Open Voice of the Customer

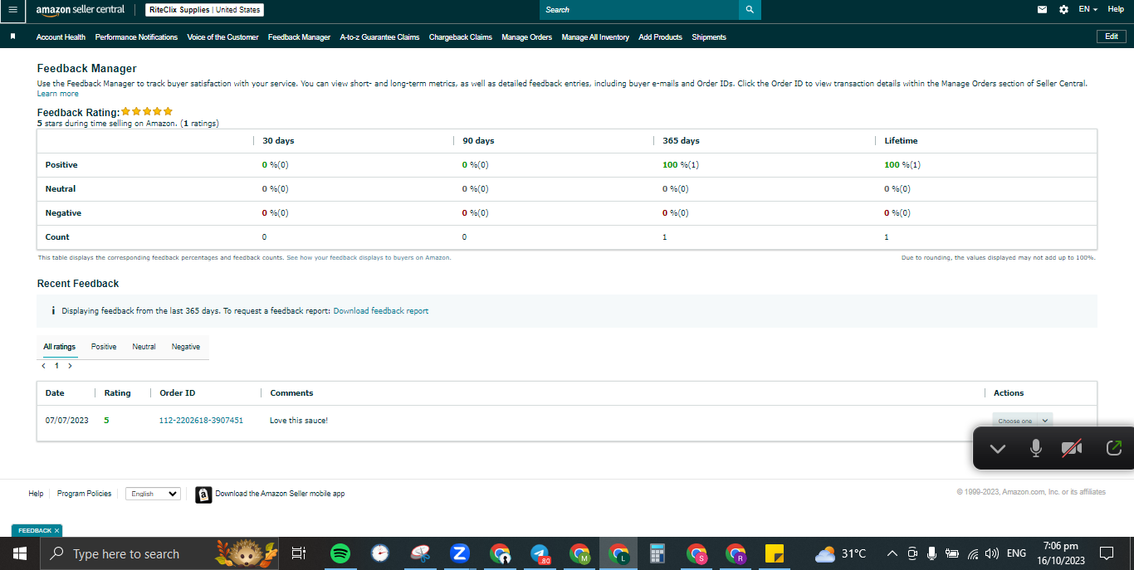(x=222, y=37)
